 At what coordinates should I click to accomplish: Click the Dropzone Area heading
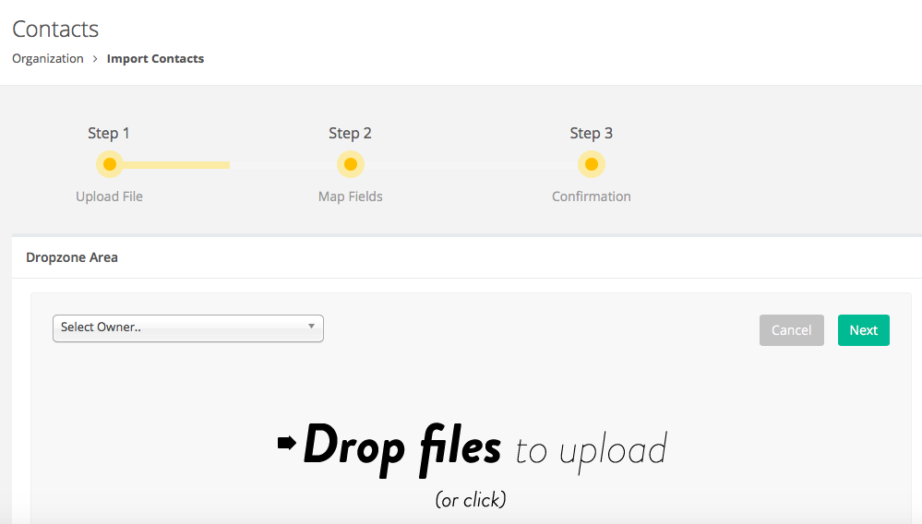coord(72,257)
